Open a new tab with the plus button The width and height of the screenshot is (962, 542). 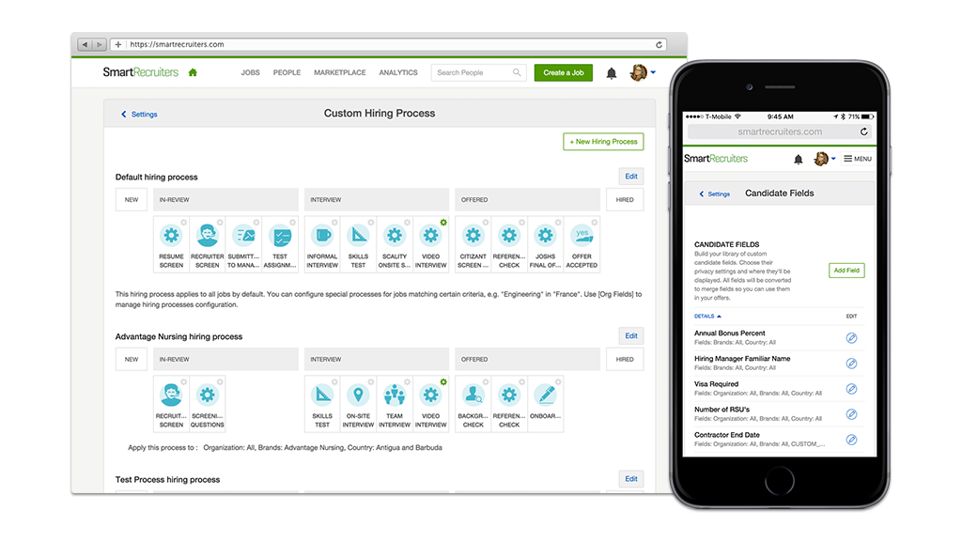click(x=117, y=45)
